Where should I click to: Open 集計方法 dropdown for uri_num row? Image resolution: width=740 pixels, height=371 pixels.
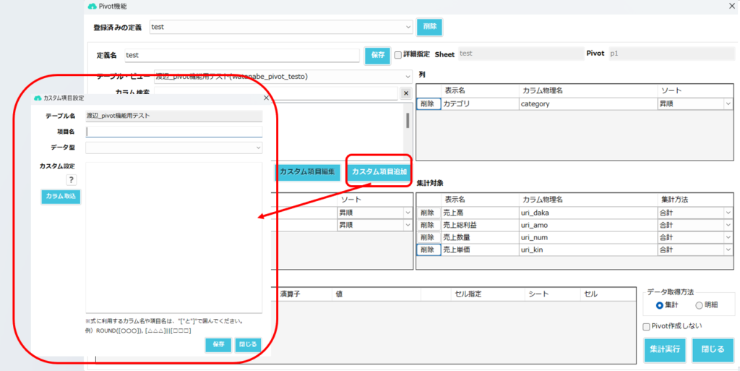[728, 237]
